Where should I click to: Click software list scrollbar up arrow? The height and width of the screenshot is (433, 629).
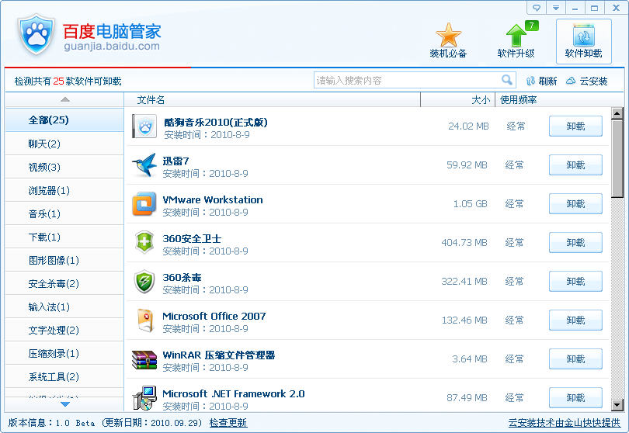coord(617,113)
